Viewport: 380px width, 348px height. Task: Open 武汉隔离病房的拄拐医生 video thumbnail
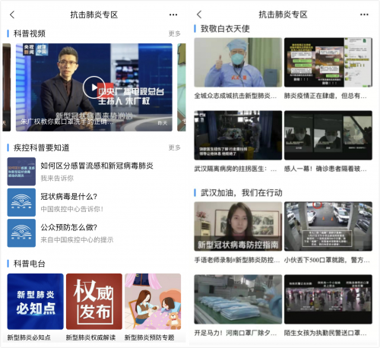(238, 135)
